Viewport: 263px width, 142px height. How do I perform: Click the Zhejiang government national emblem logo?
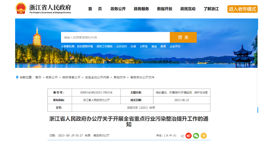[x=21, y=9]
